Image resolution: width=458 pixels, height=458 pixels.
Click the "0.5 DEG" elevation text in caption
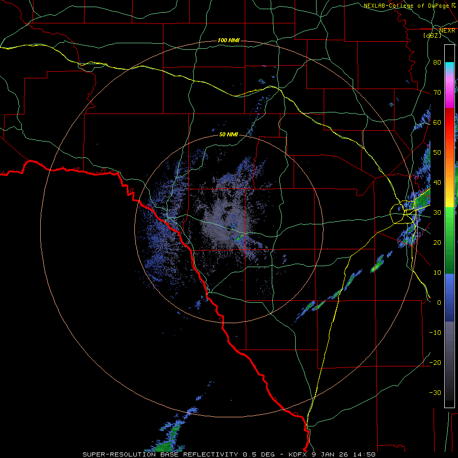259,454
